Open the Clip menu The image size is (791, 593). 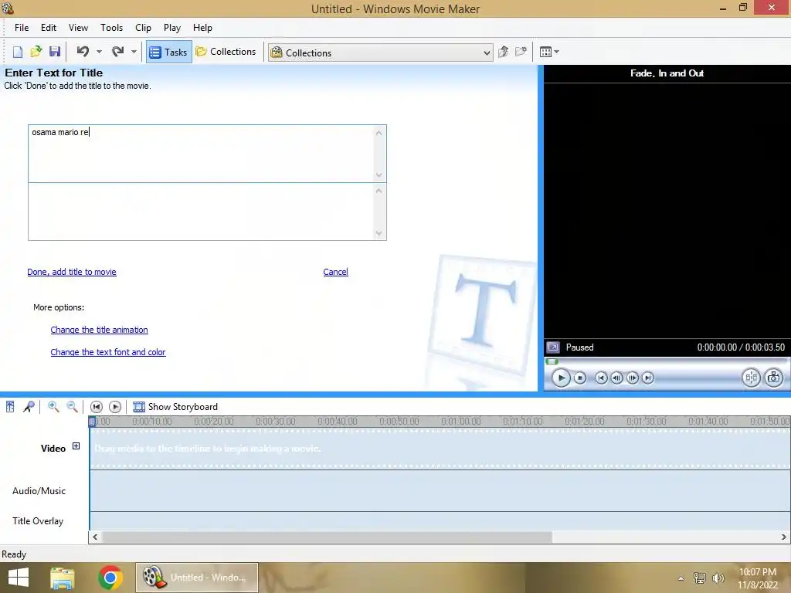143,28
